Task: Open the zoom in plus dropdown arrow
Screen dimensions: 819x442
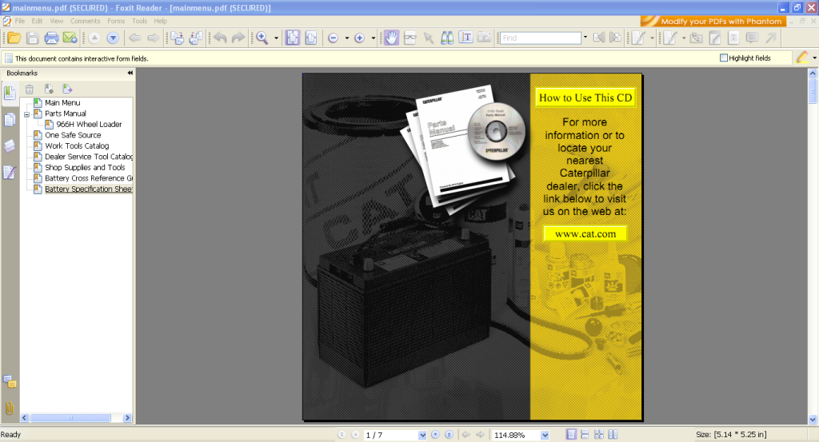Action: point(373,38)
